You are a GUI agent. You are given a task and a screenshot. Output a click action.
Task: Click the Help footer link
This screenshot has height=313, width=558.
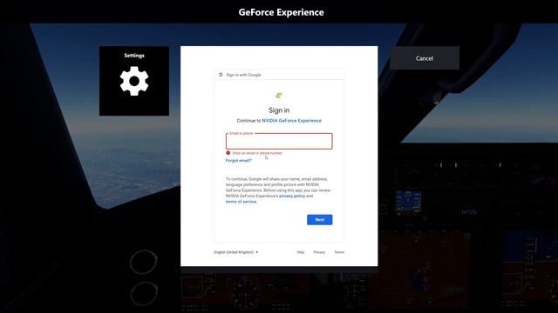pos(301,252)
